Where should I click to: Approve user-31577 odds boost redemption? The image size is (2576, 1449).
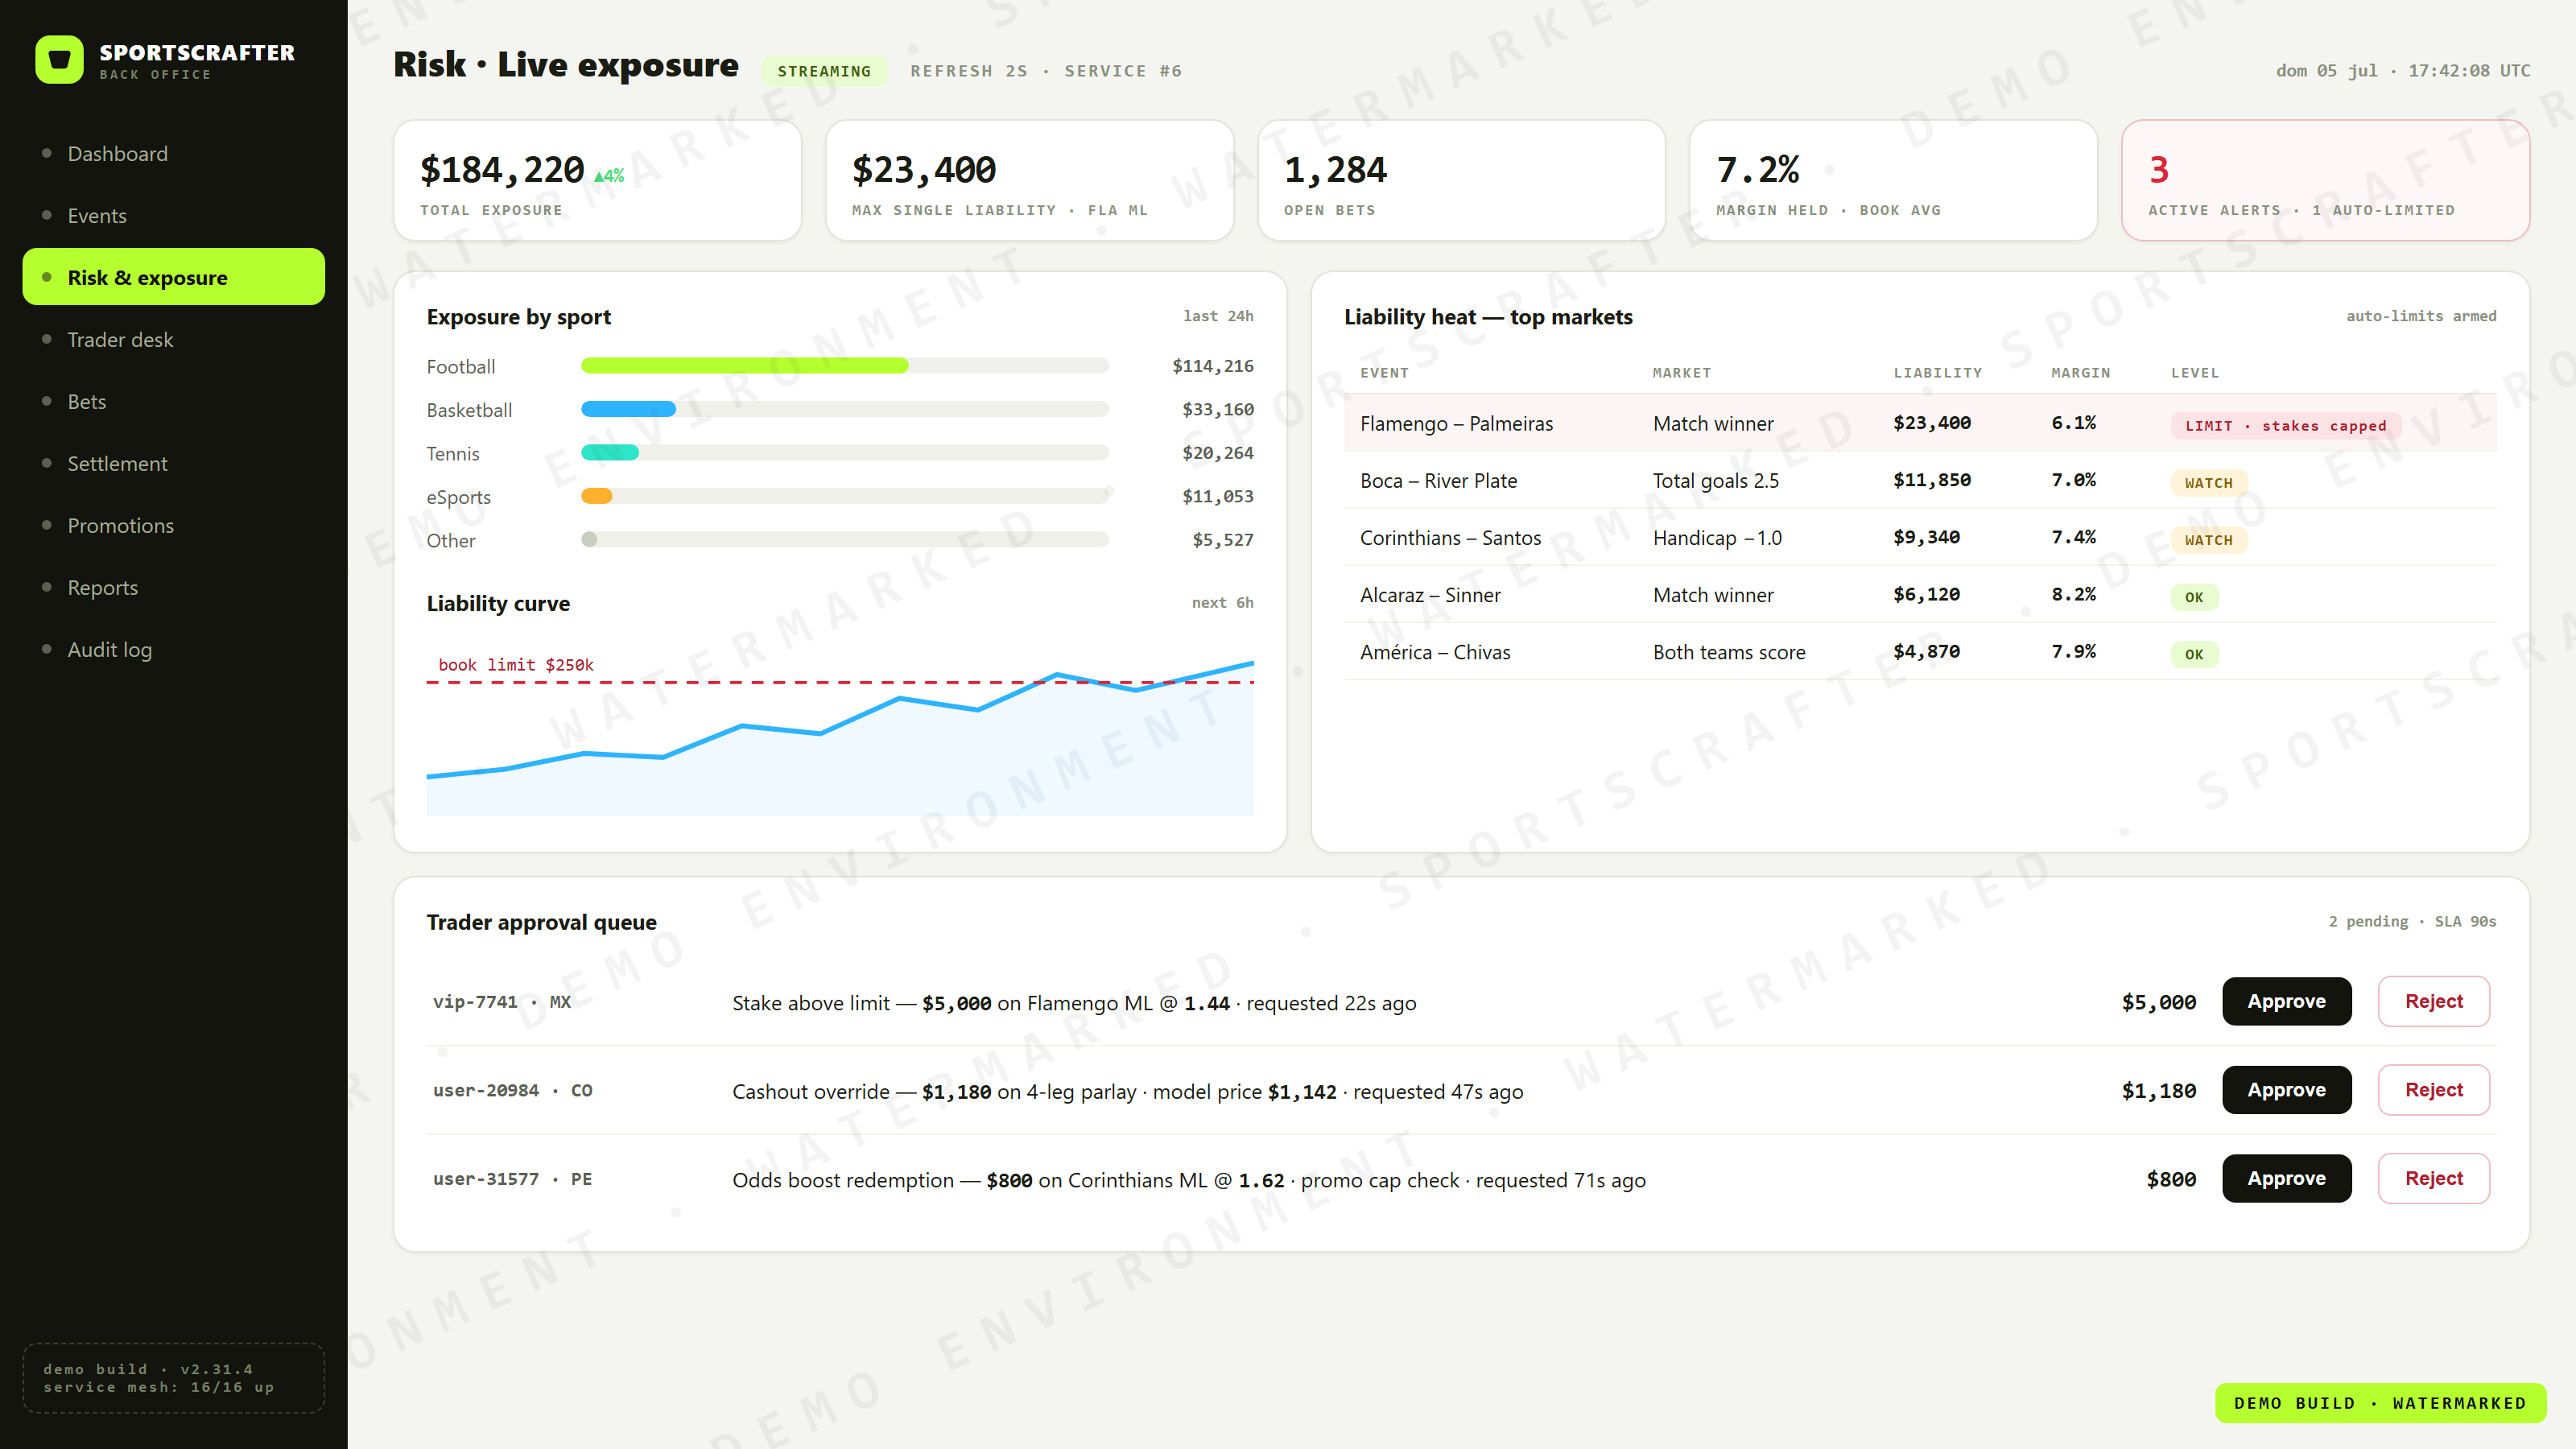(x=2286, y=1178)
